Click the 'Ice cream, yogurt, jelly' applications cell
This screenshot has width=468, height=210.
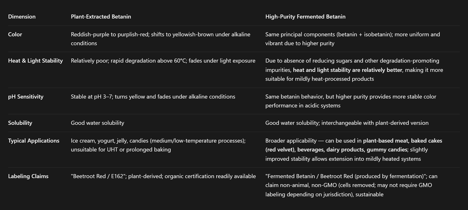158,145
